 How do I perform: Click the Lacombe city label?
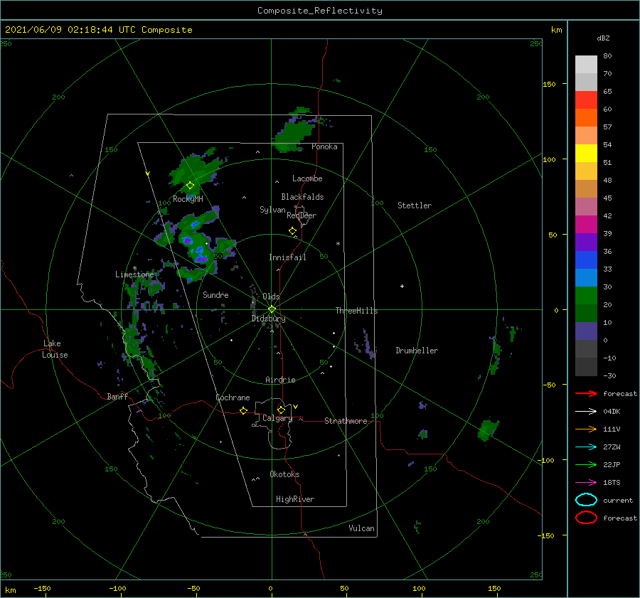tap(307, 178)
